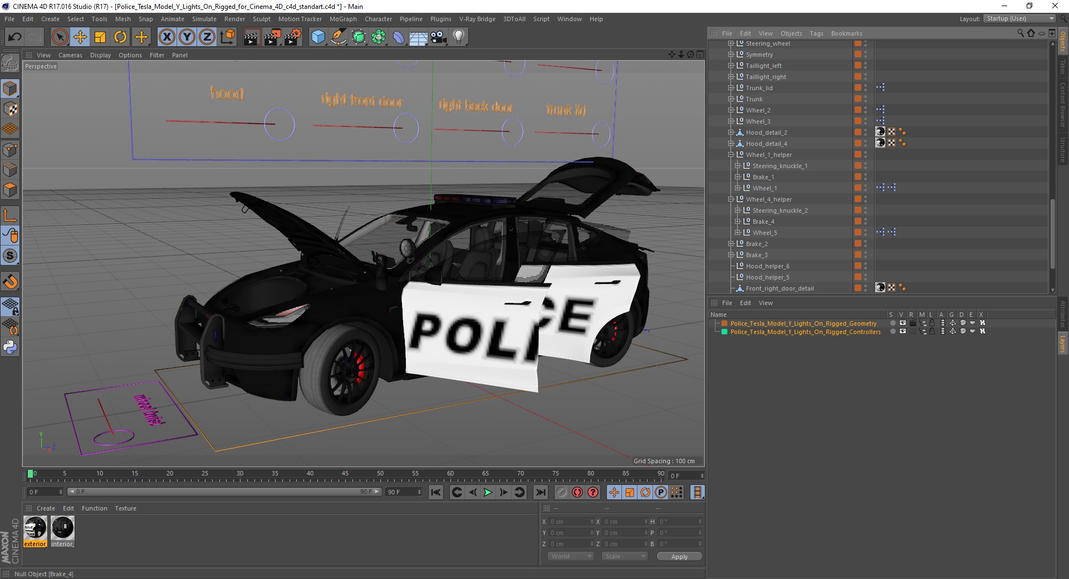Image resolution: width=1069 pixels, height=579 pixels.
Task: Toggle visibility of Controllers layer
Action: [903, 331]
